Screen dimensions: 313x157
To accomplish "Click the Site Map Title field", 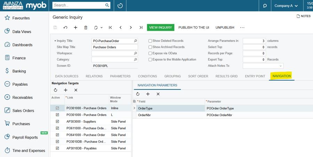I will click(114, 47).
